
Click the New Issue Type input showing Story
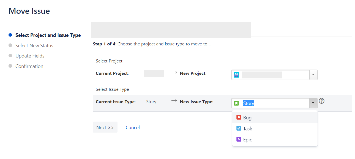271,103
